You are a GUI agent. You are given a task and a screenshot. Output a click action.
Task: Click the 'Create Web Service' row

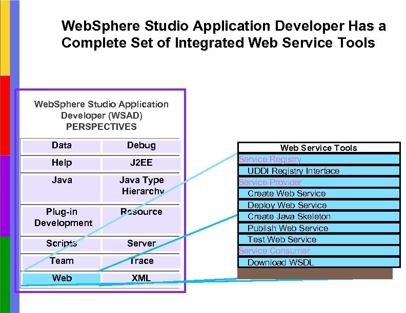pos(319,193)
